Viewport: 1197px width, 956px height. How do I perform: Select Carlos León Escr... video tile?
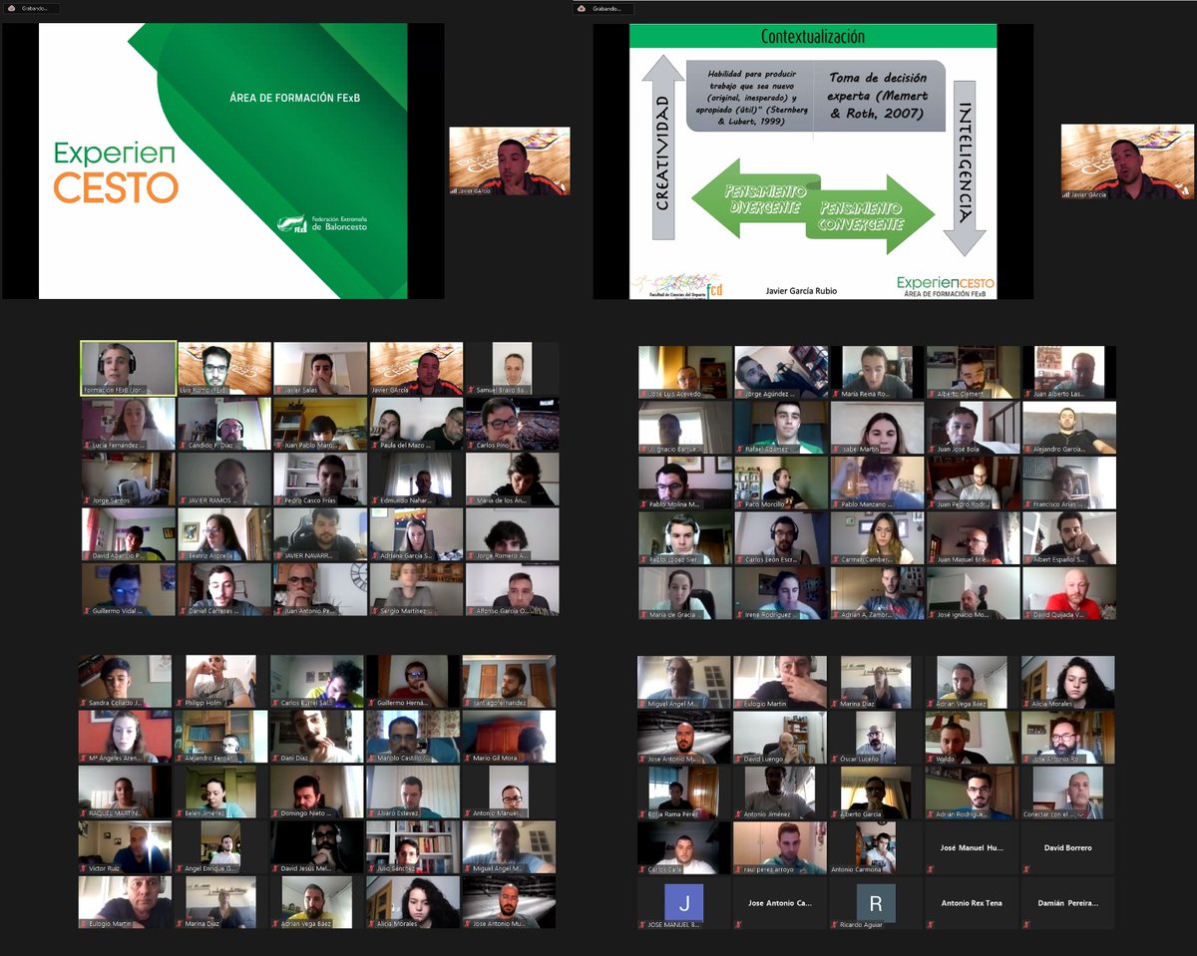point(781,538)
